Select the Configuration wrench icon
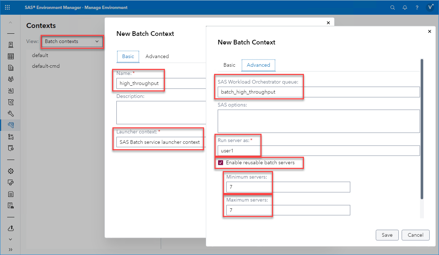The width and height of the screenshot is (439, 255). pyautogui.click(x=11, y=113)
